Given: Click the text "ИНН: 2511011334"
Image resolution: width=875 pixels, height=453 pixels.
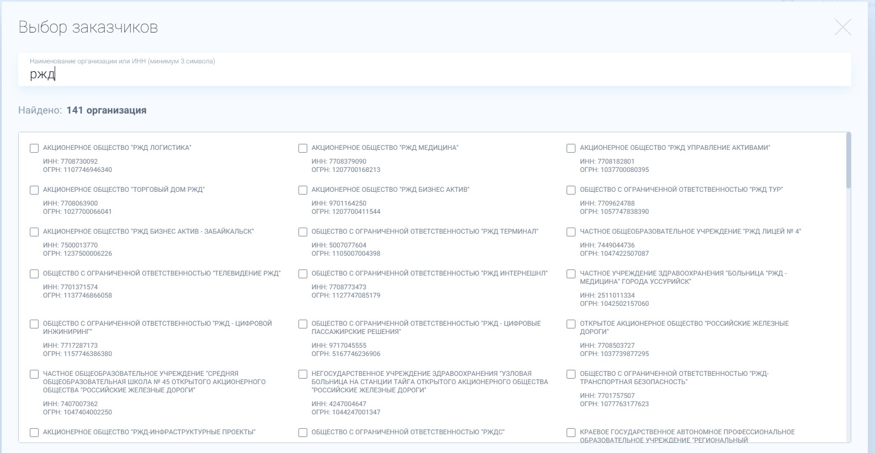Looking at the screenshot, I should tap(607, 295).
